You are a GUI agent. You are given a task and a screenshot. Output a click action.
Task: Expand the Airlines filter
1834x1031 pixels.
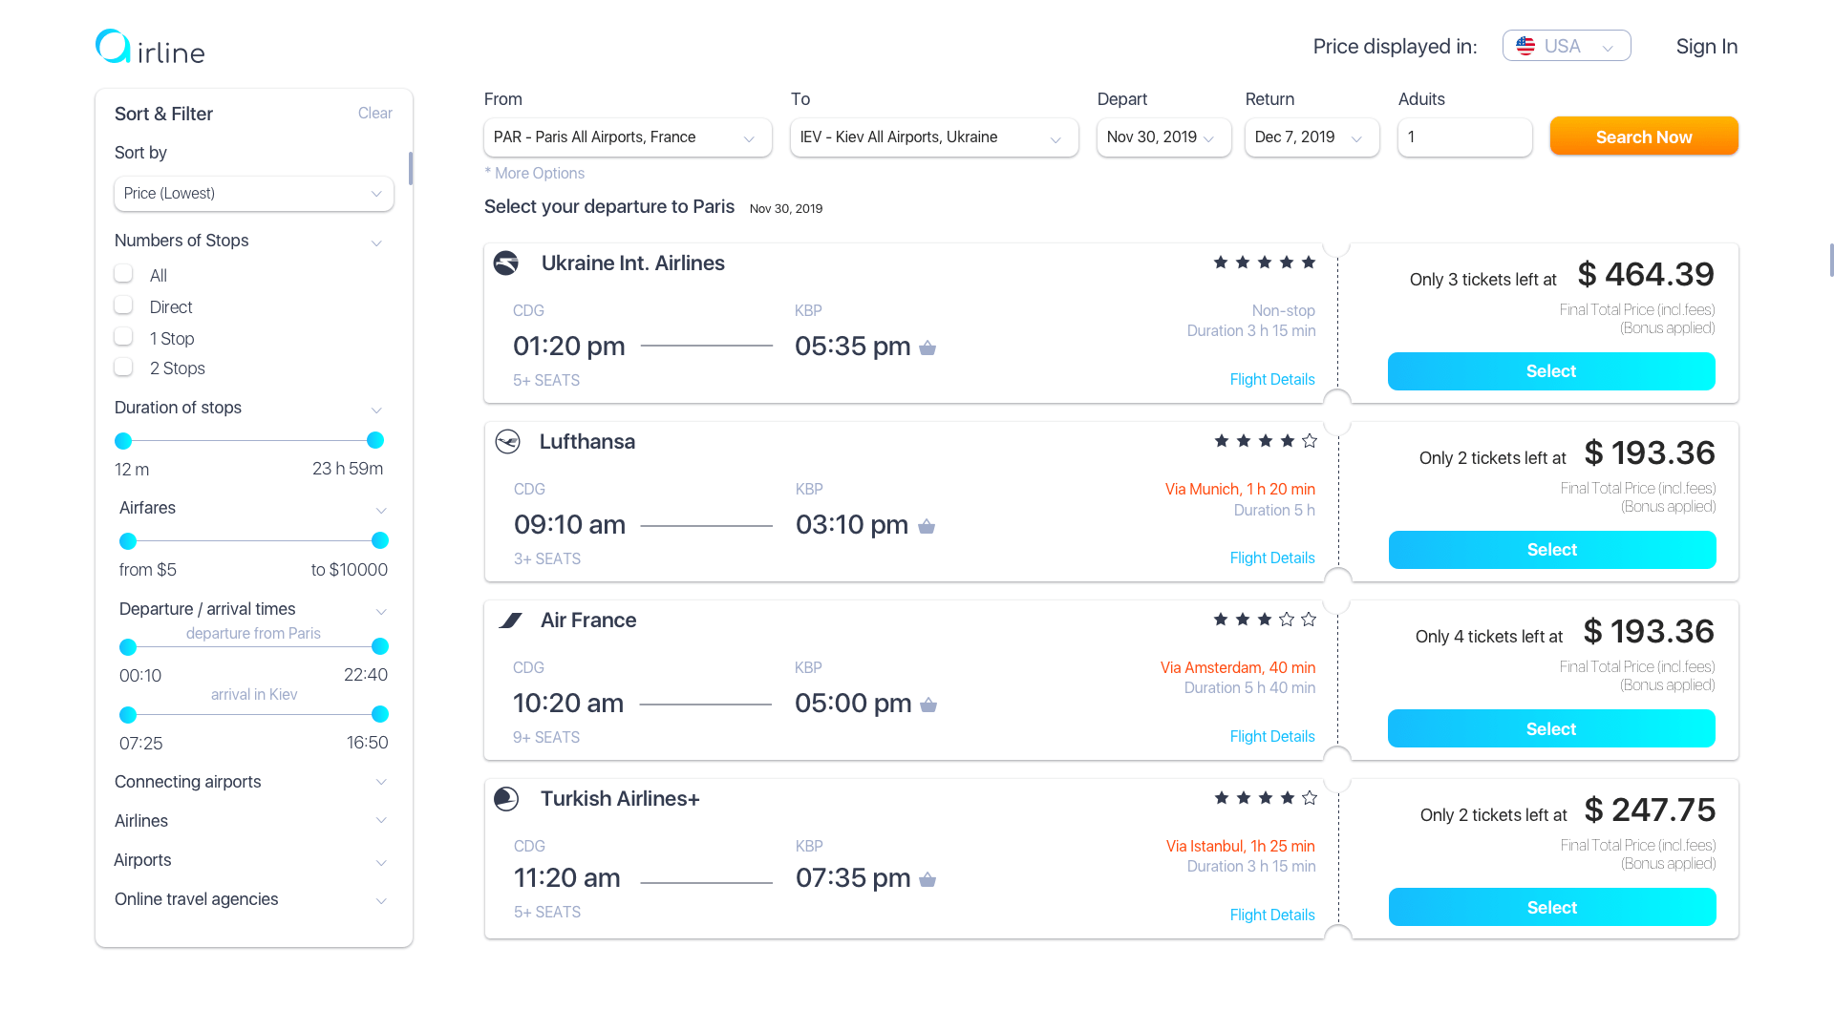click(381, 821)
